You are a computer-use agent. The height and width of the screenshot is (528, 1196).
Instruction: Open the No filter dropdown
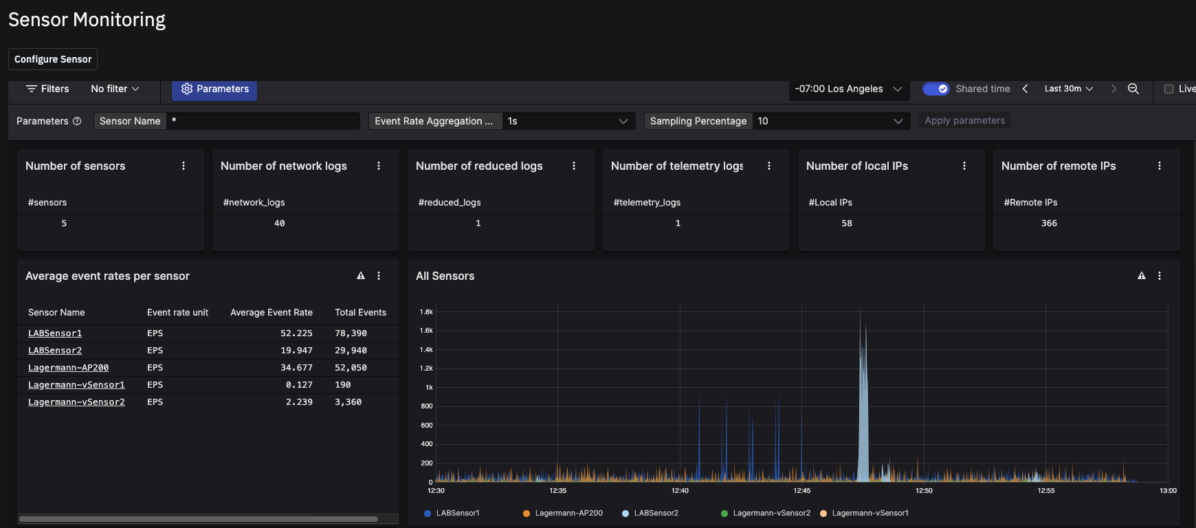pos(115,89)
